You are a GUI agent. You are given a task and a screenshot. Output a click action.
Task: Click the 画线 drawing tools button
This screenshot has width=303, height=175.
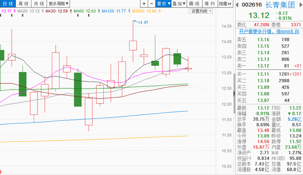[x=194, y=4]
